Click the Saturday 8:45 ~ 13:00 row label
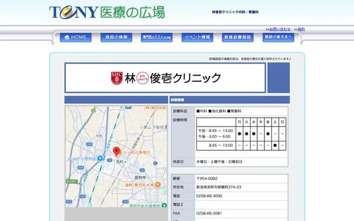This screenshot has height=221, width=354. [x=221, y=145]
